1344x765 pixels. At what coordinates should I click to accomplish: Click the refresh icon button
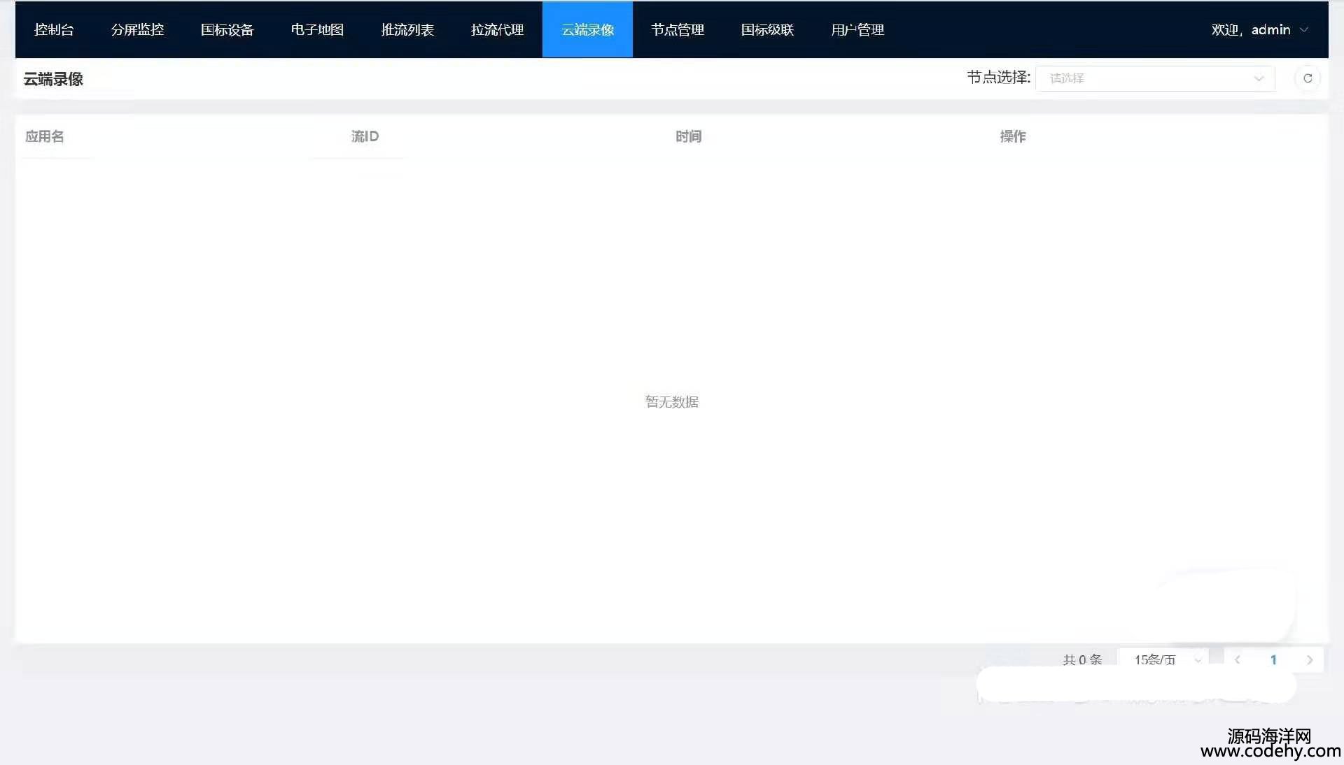pos(1307,78)
